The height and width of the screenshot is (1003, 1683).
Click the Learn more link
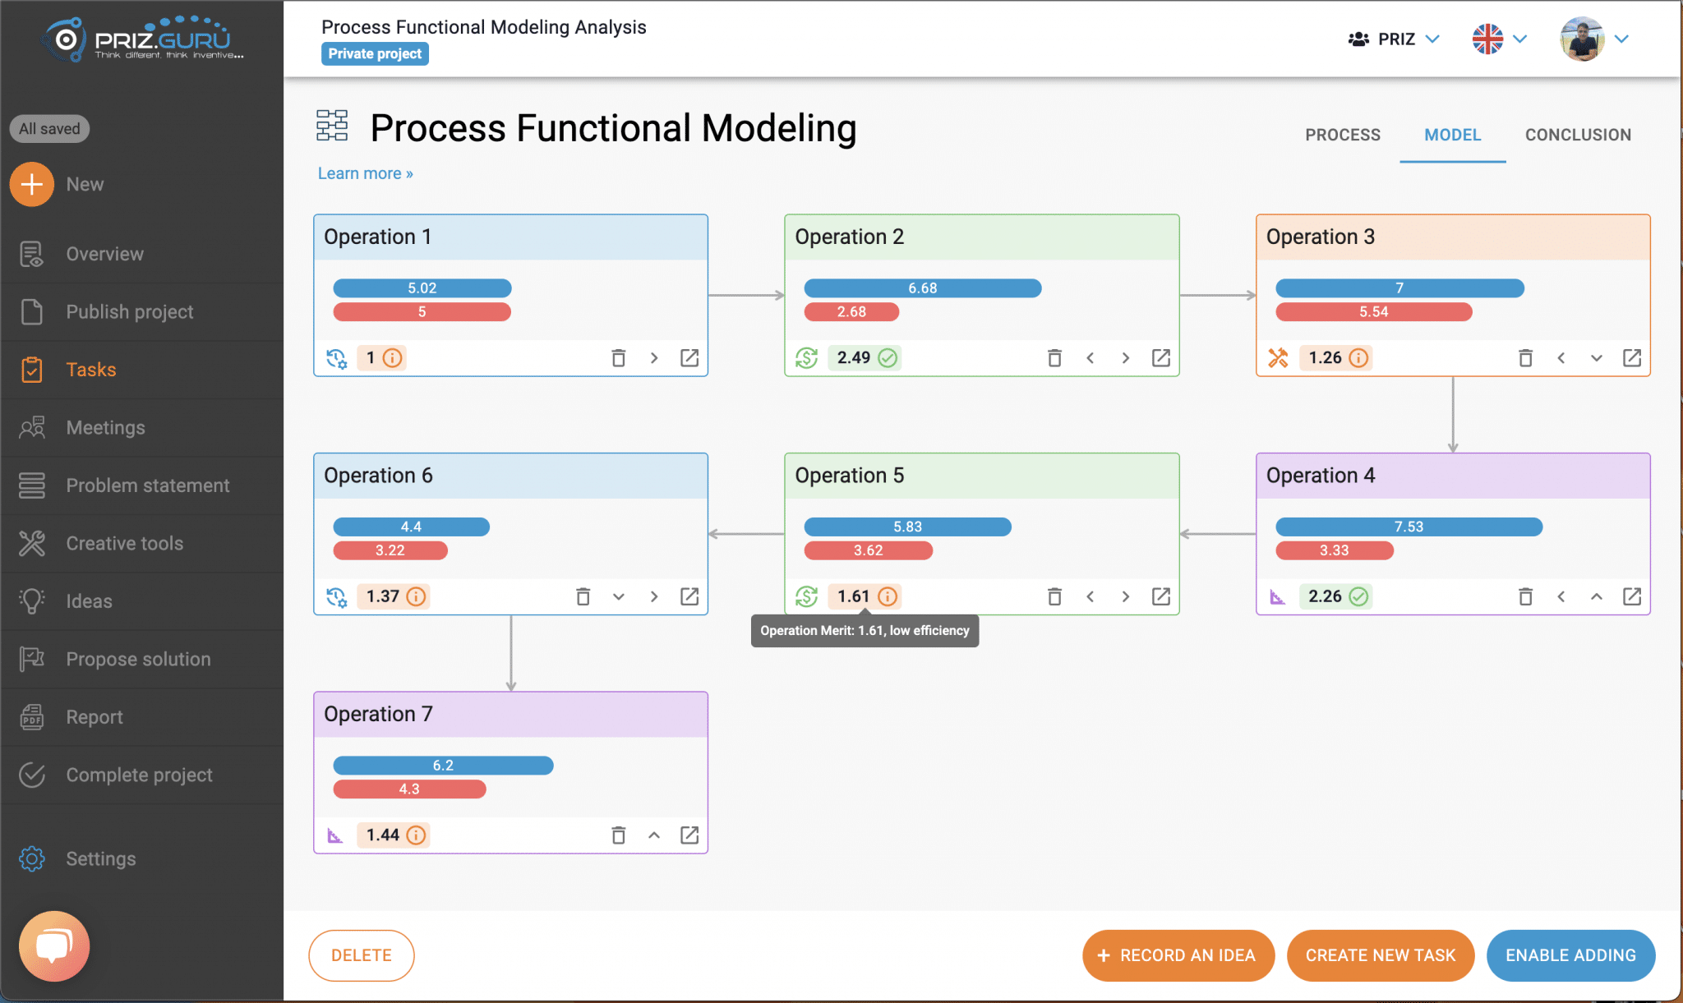(x=364, y=173)
